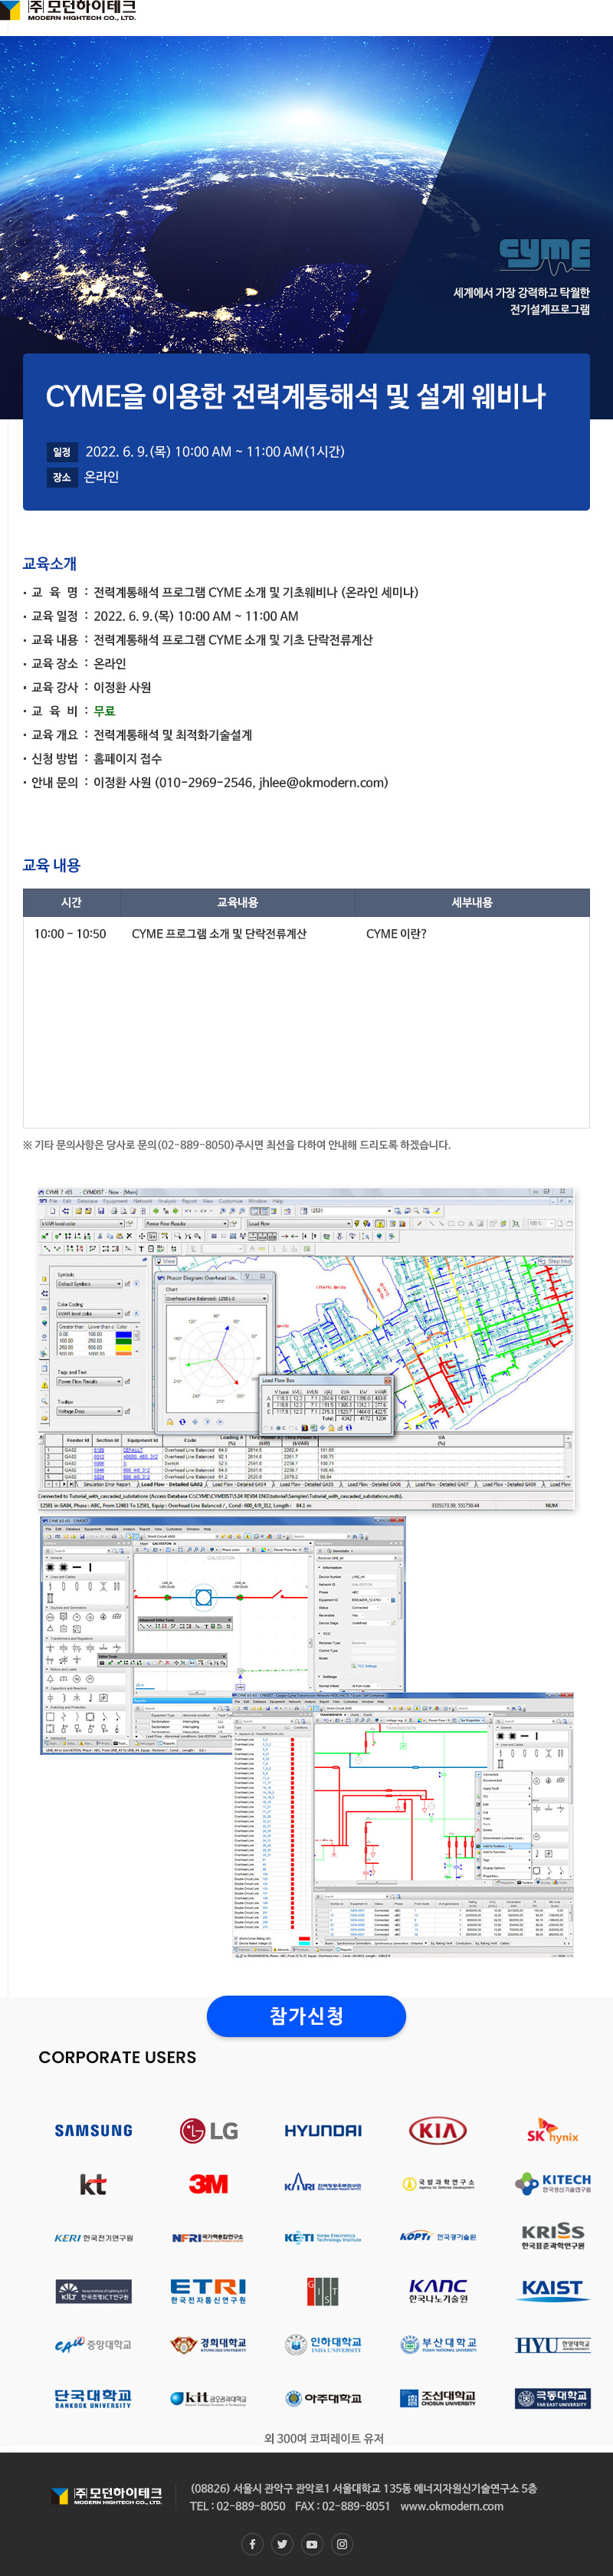Click the KRISS 한국표준과학연구원 logo

(552, 2238)
